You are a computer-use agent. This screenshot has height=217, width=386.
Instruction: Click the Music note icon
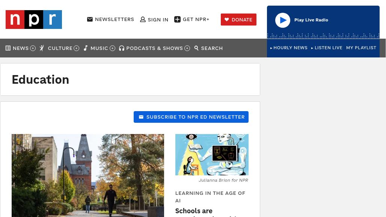tap(86, 48)
